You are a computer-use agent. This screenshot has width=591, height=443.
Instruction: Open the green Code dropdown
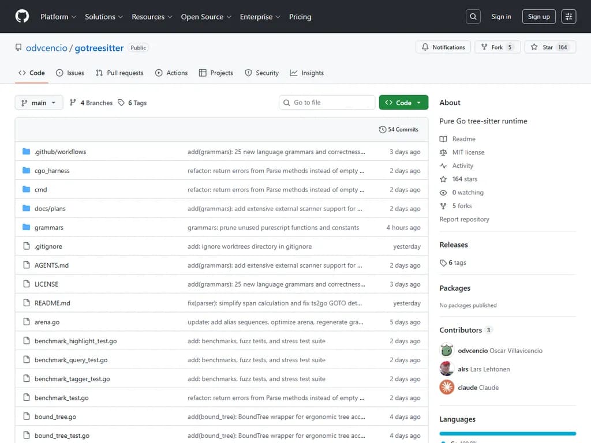403,103
